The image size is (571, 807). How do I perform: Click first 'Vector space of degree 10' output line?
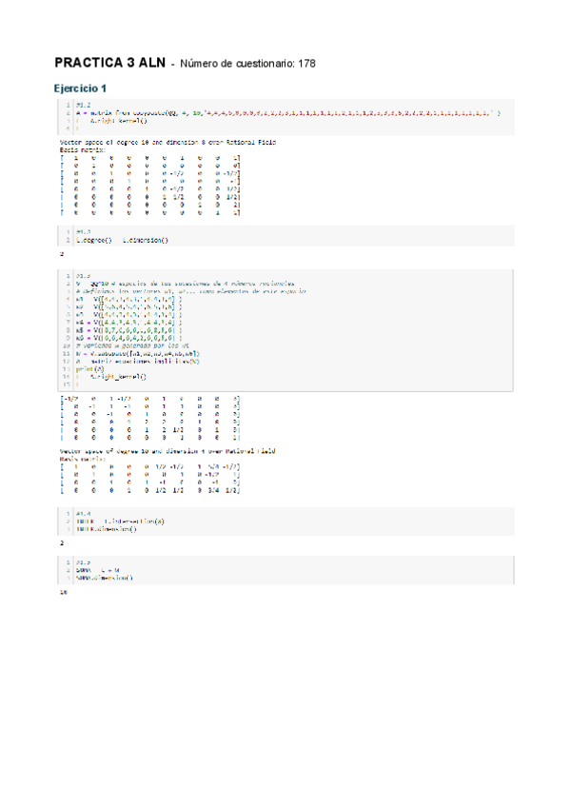167,142
